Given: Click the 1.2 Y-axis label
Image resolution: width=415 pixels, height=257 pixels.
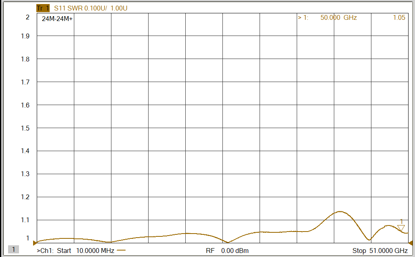Looking at the screenshot, I should (x=25, y=197).
